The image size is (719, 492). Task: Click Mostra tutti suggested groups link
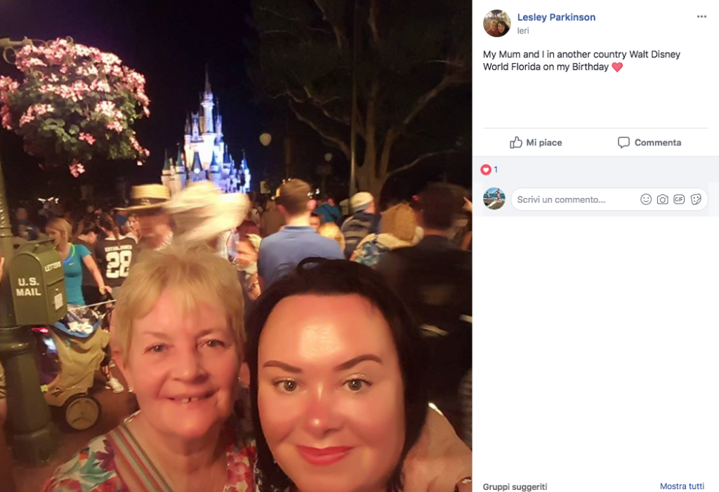682,486
